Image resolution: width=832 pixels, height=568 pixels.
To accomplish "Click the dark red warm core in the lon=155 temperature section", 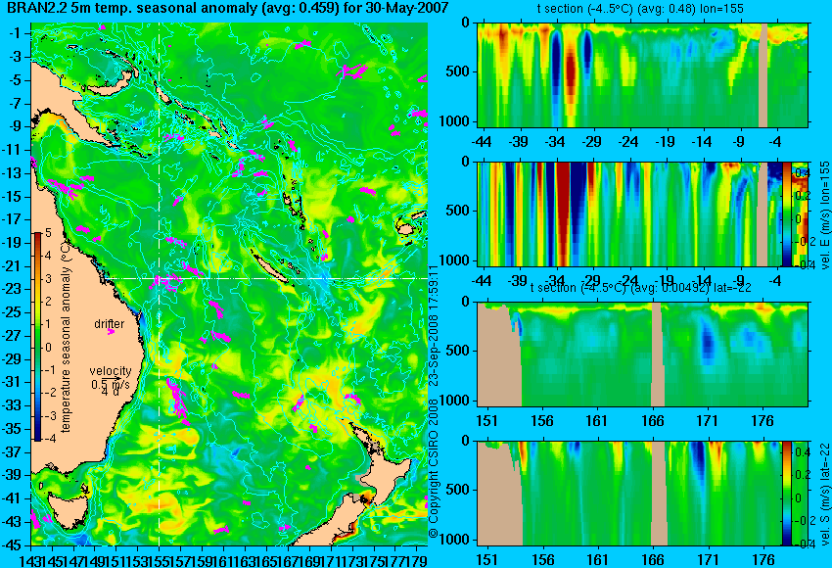I will (x=571, y=75).
